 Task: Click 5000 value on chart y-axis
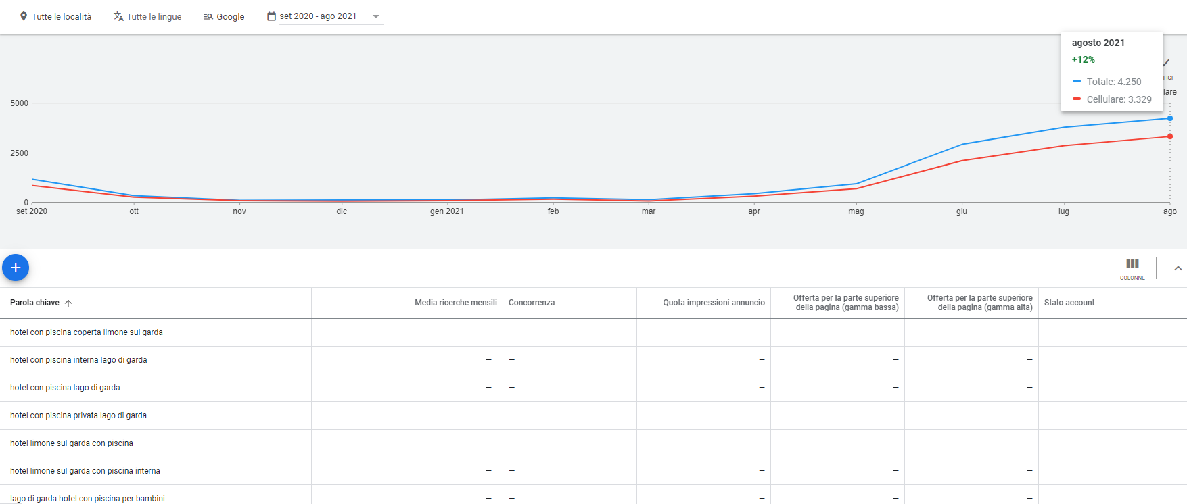(x=20, y=103)
